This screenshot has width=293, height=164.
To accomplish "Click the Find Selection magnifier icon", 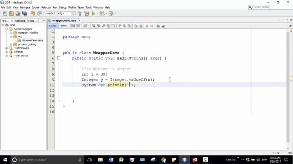I will [93, 26].
